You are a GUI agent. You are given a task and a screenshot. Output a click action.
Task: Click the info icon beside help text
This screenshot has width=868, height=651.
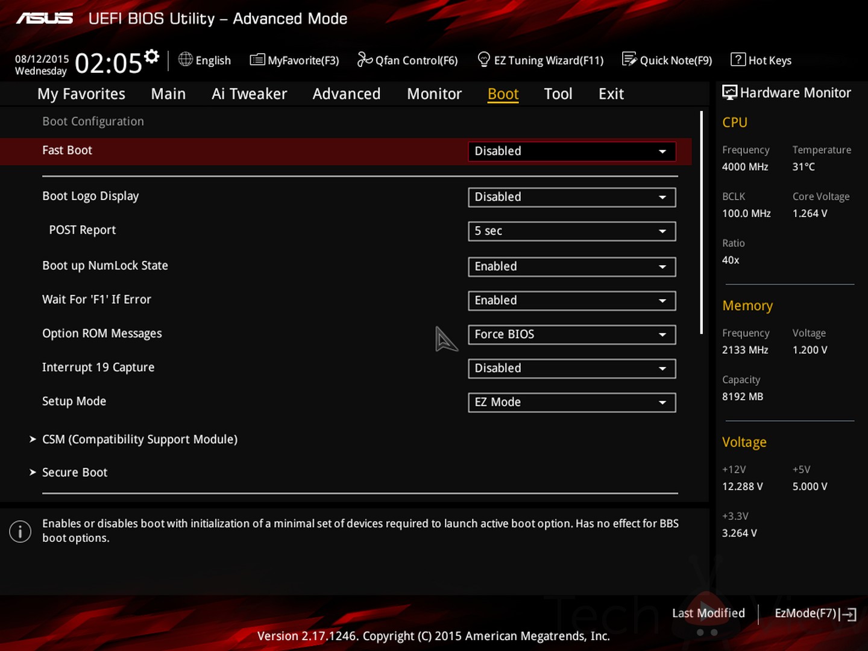20,531
